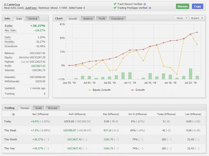Click Trades (Difference) column header
This screenshot has width=209, height=156.
click(166, 114)
